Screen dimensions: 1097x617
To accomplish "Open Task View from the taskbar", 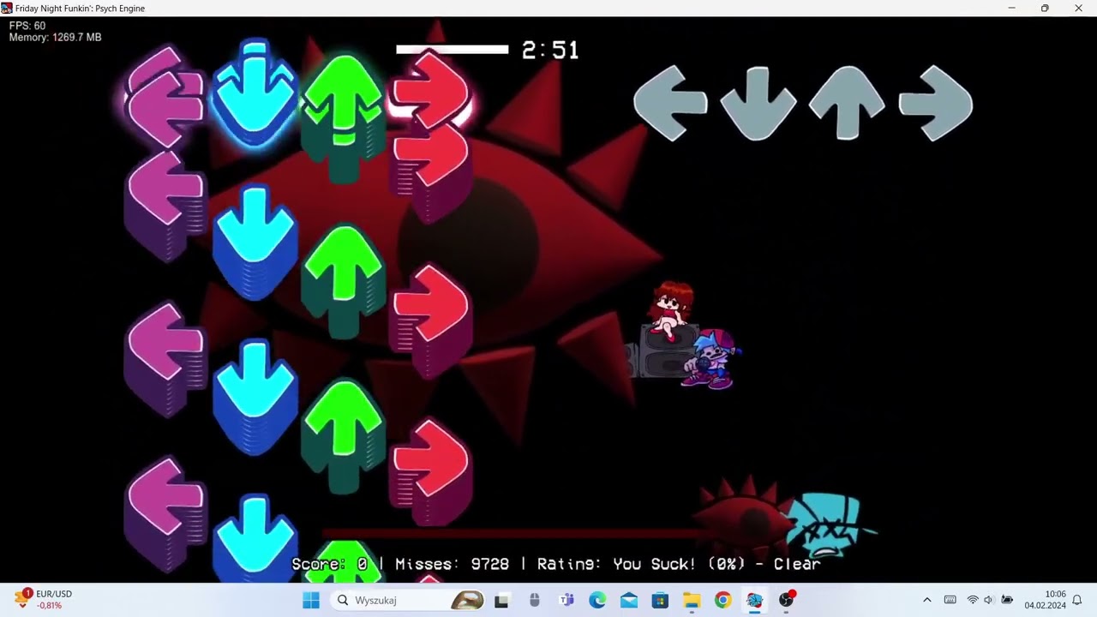I will tap(501, 600).
